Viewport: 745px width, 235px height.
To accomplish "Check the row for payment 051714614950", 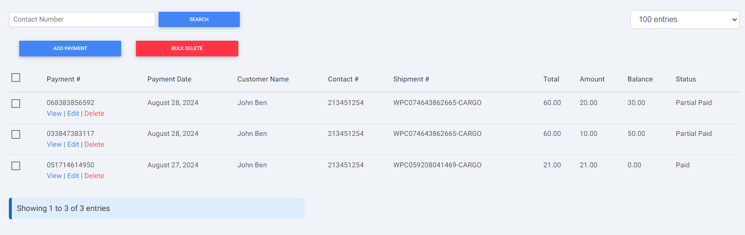I will click(16, 166).
